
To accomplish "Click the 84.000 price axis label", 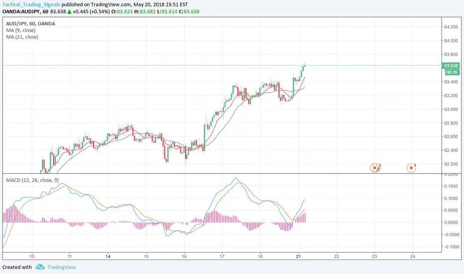I will 451,40.
